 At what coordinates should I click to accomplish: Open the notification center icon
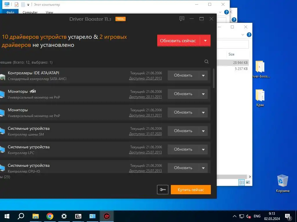point(288,216)
